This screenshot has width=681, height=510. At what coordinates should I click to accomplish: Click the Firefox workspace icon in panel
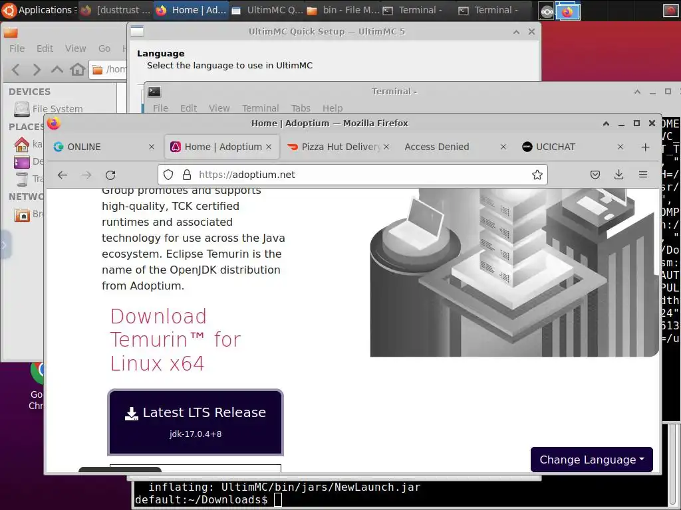[x=568, y=11]
